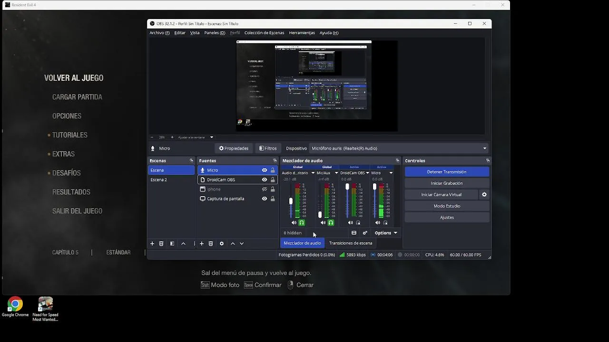Toggle monitoring headphones on Micro mixer channel
Viewport: 609px width, 342px height.
[385, 223]
